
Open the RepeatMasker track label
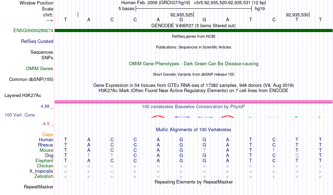point(39,187)
